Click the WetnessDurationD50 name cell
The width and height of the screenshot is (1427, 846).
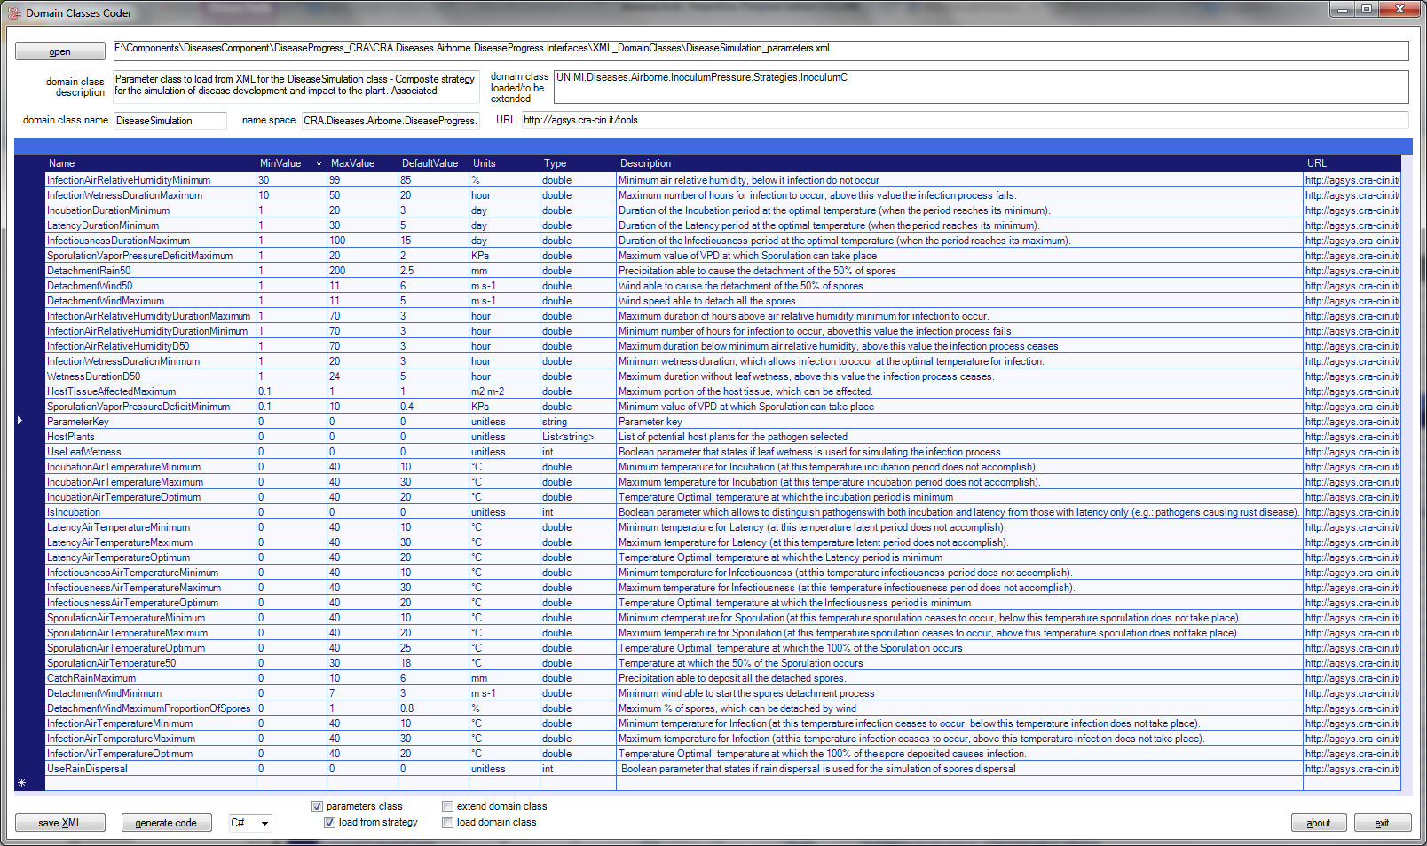150,376
